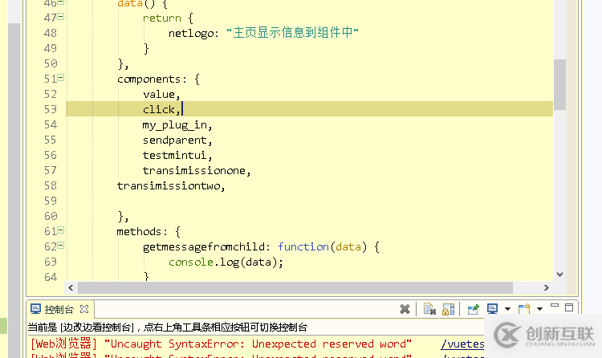Screen dimensions: 602x358
Task: Clear the console output
Action: tap(429, 309)
